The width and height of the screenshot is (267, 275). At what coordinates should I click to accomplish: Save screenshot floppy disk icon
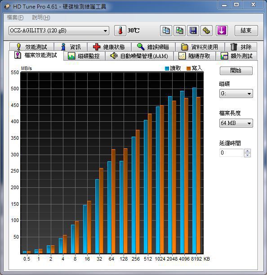tap(193, 31)
